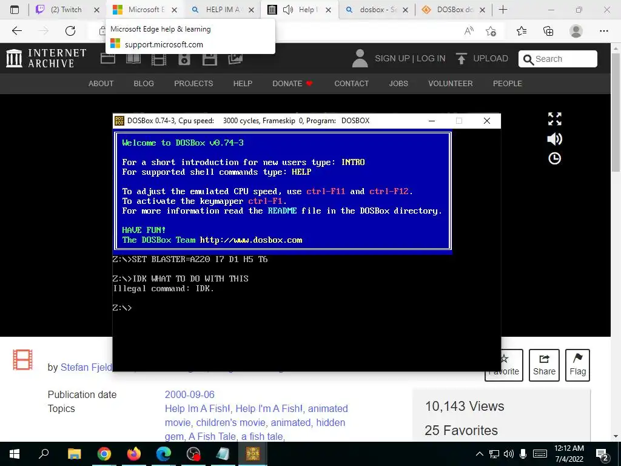This screenshot has height=466, width=621.
Task: Click the clock icon beside the player
Action: pos(554,158)
